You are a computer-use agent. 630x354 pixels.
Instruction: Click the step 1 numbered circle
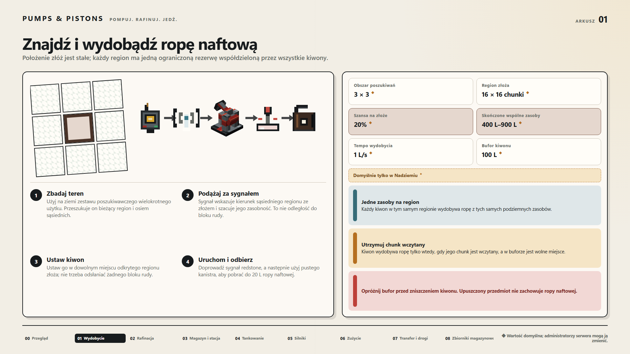[36, 195]
